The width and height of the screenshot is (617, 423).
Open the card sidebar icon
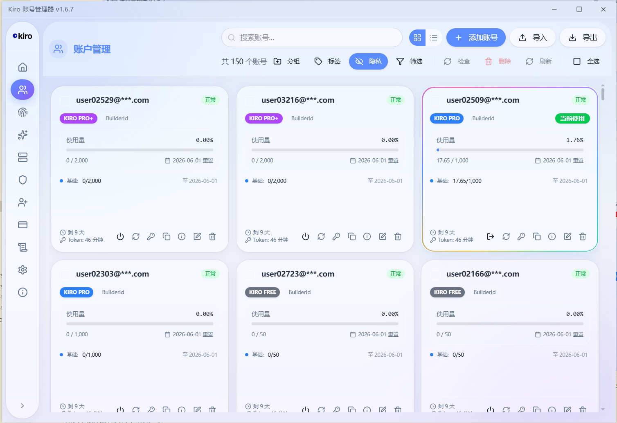point(23,225)
